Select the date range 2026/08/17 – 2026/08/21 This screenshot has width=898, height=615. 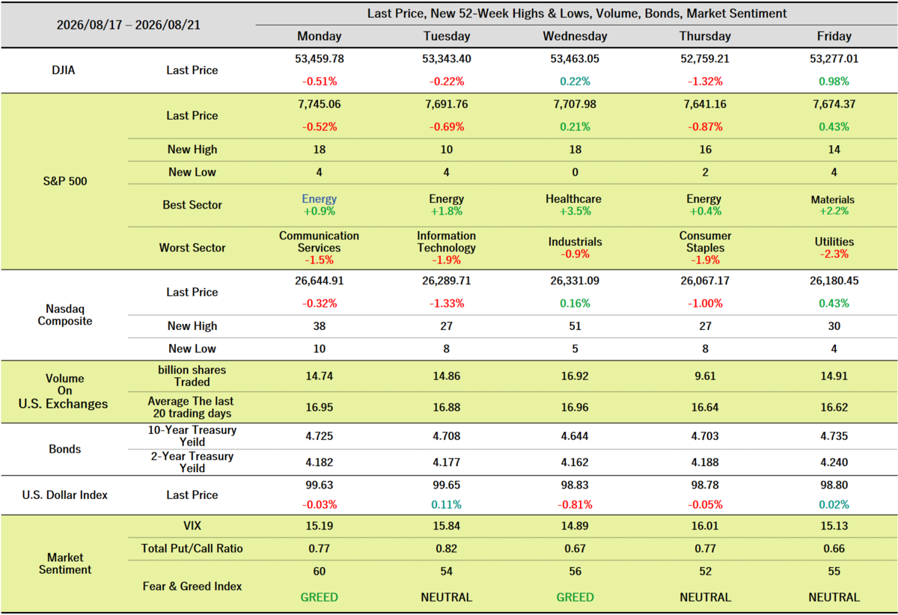(128, 24)
